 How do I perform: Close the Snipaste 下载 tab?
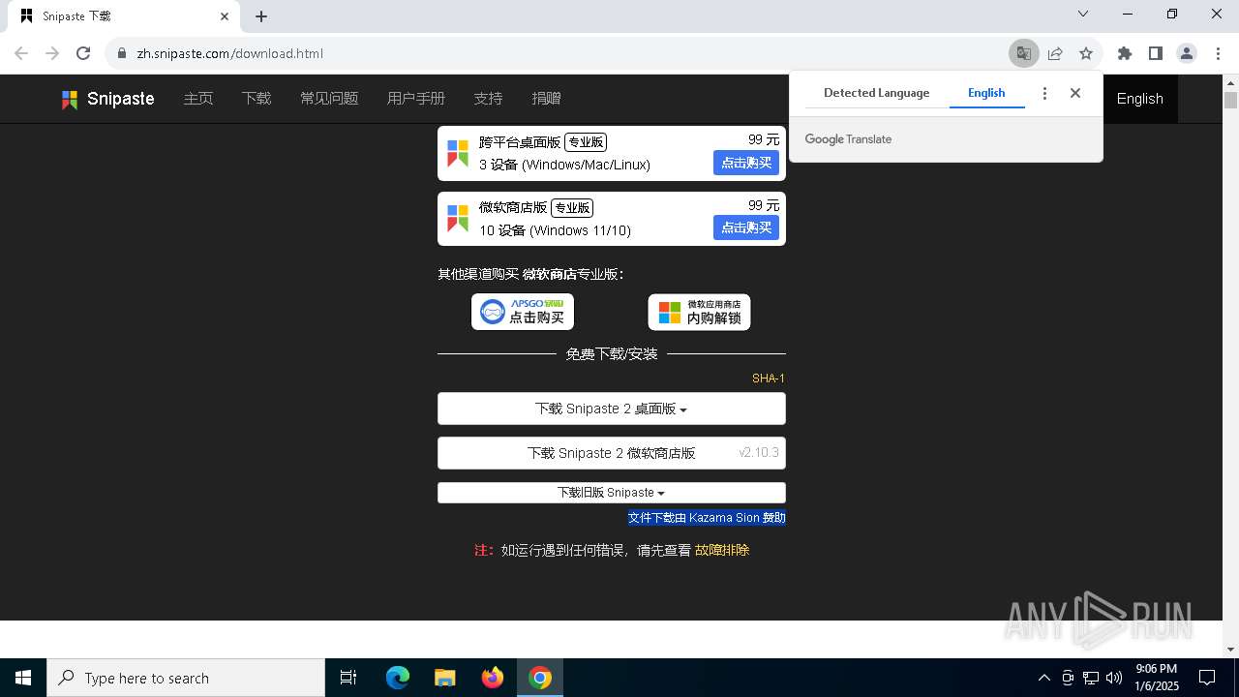(224, 16)
